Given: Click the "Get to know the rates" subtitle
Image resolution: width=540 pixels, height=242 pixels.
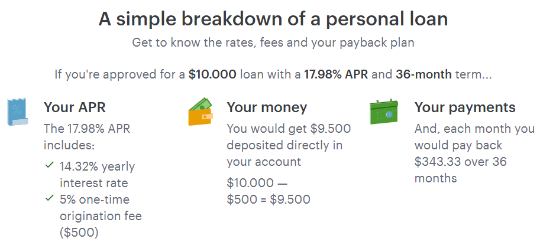Looking at the screenshot, I should pos(273,43).
